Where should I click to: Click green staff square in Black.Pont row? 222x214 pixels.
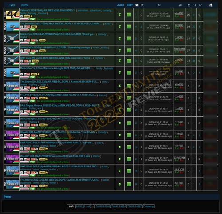tap(129, 39)
